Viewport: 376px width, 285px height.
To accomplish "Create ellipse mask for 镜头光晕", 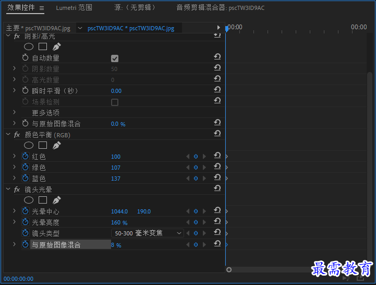I will [29, 200].
